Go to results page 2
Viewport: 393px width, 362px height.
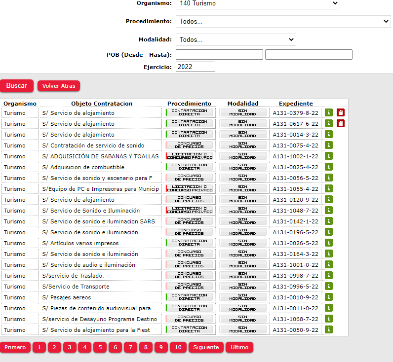[54, 347]
